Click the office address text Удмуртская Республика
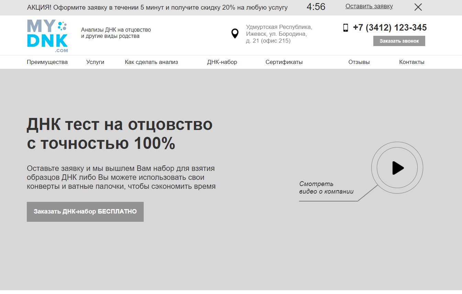Screen dimensions: 462x294 (279, 34)
